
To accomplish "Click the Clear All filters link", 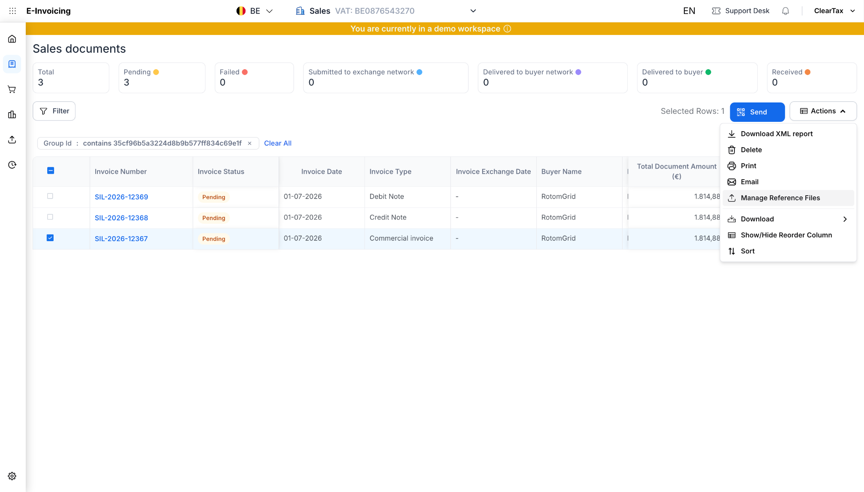I will 278,143.
